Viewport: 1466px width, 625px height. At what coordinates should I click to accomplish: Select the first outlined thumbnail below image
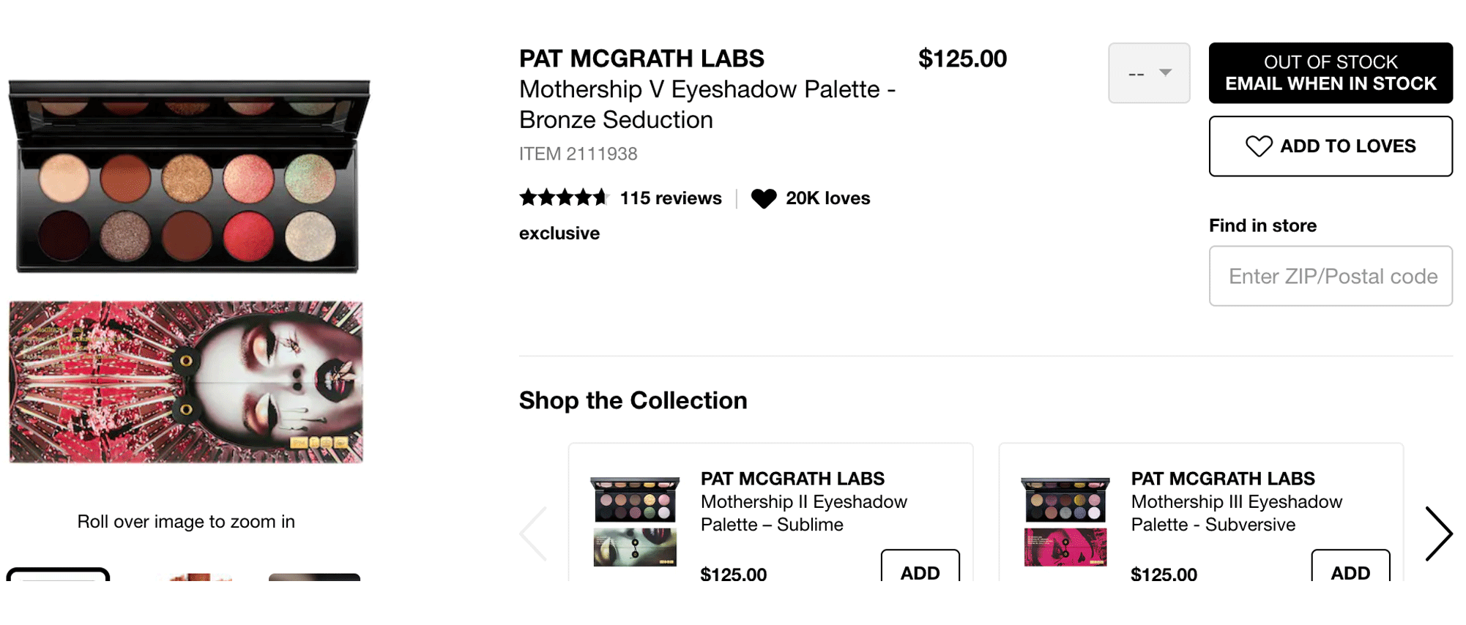(58, 575)
